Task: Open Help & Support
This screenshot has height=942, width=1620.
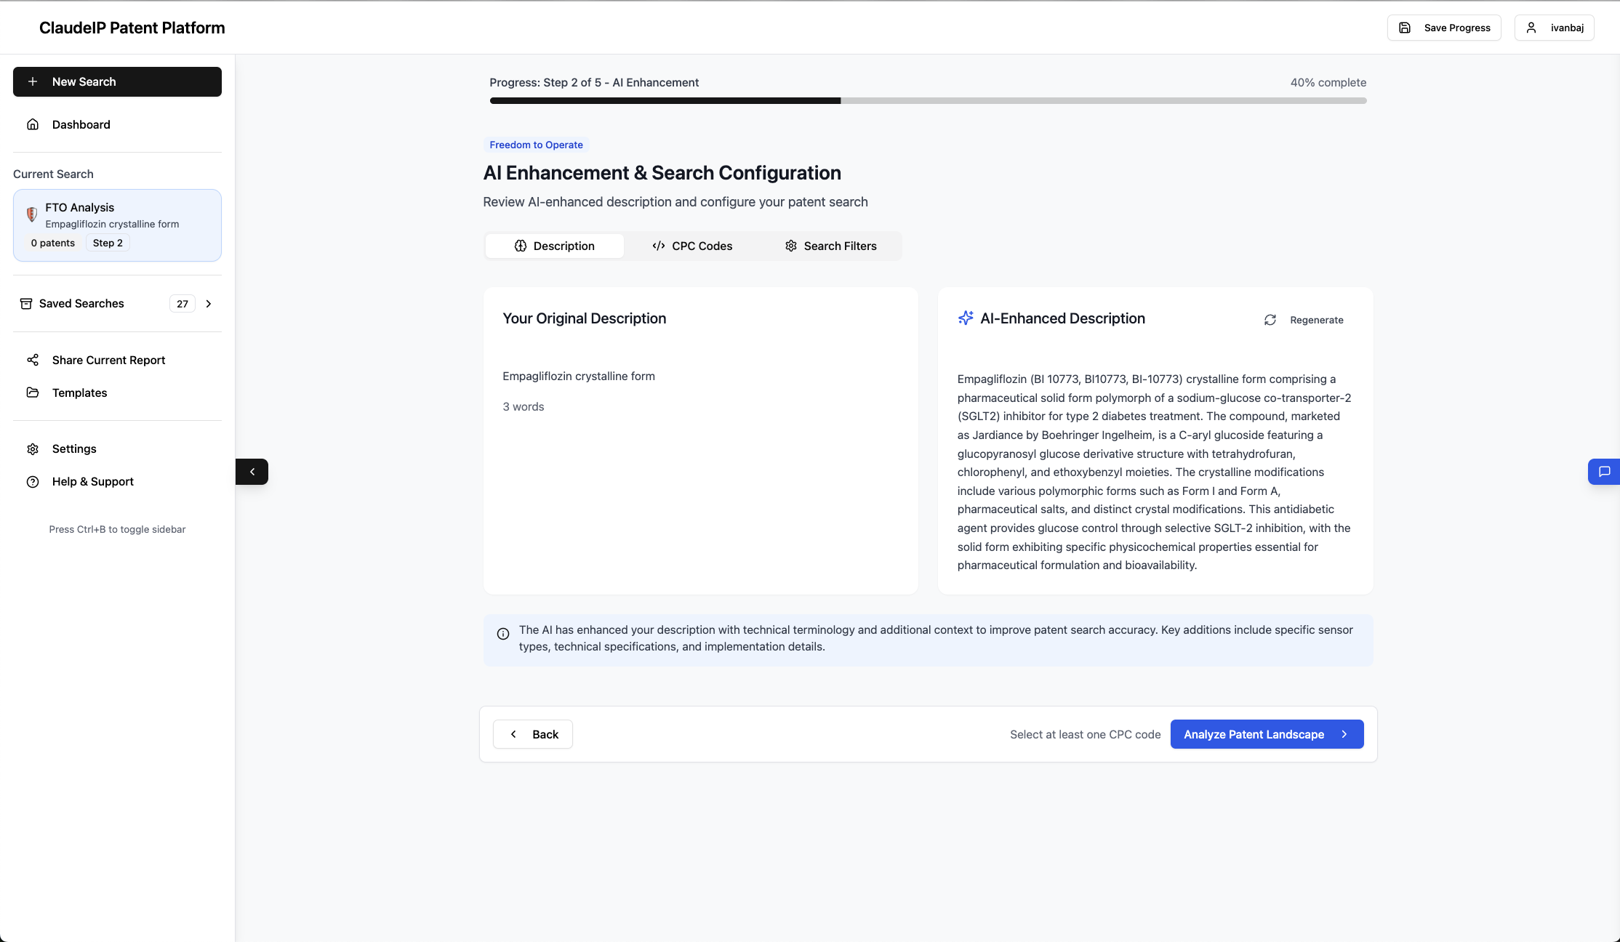Action: click(92, 481)
